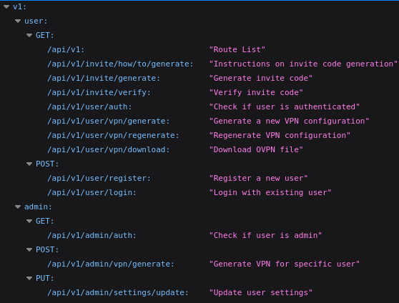Select the /api/v1/invite/verify key
The width and height of the screenshot is (399, 303).
[99, 92]
